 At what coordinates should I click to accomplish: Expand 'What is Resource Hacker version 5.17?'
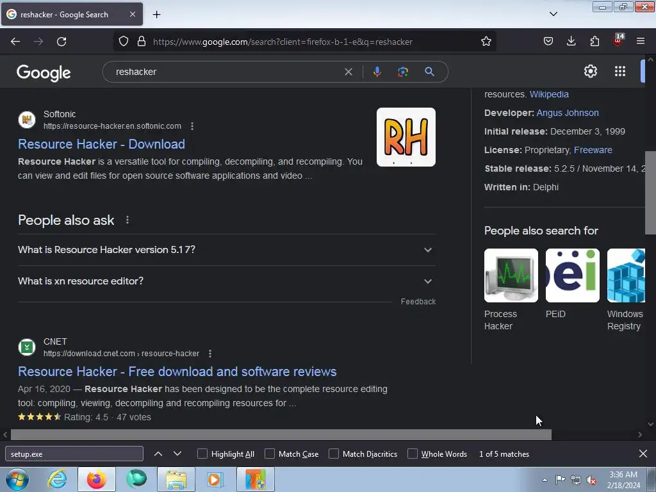226,250
